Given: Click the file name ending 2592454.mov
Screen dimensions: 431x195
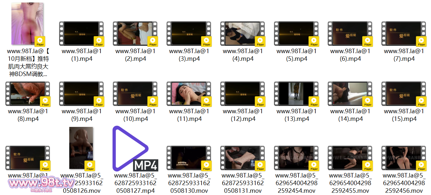Looking at the screenshot, I should 296,183.
